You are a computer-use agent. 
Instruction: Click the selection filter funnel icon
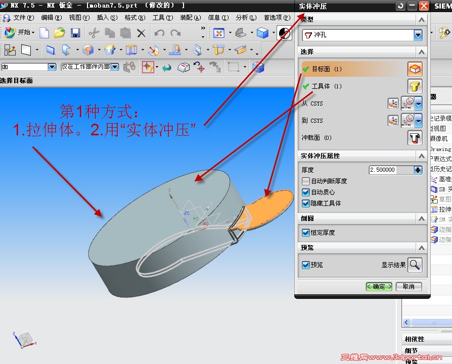click(148, 67)
